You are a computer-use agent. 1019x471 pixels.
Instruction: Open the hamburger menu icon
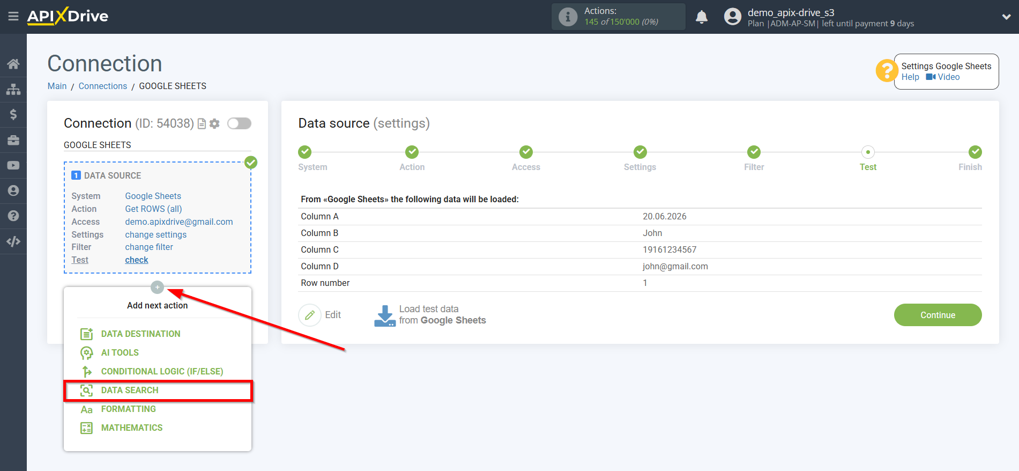[13, 17]
